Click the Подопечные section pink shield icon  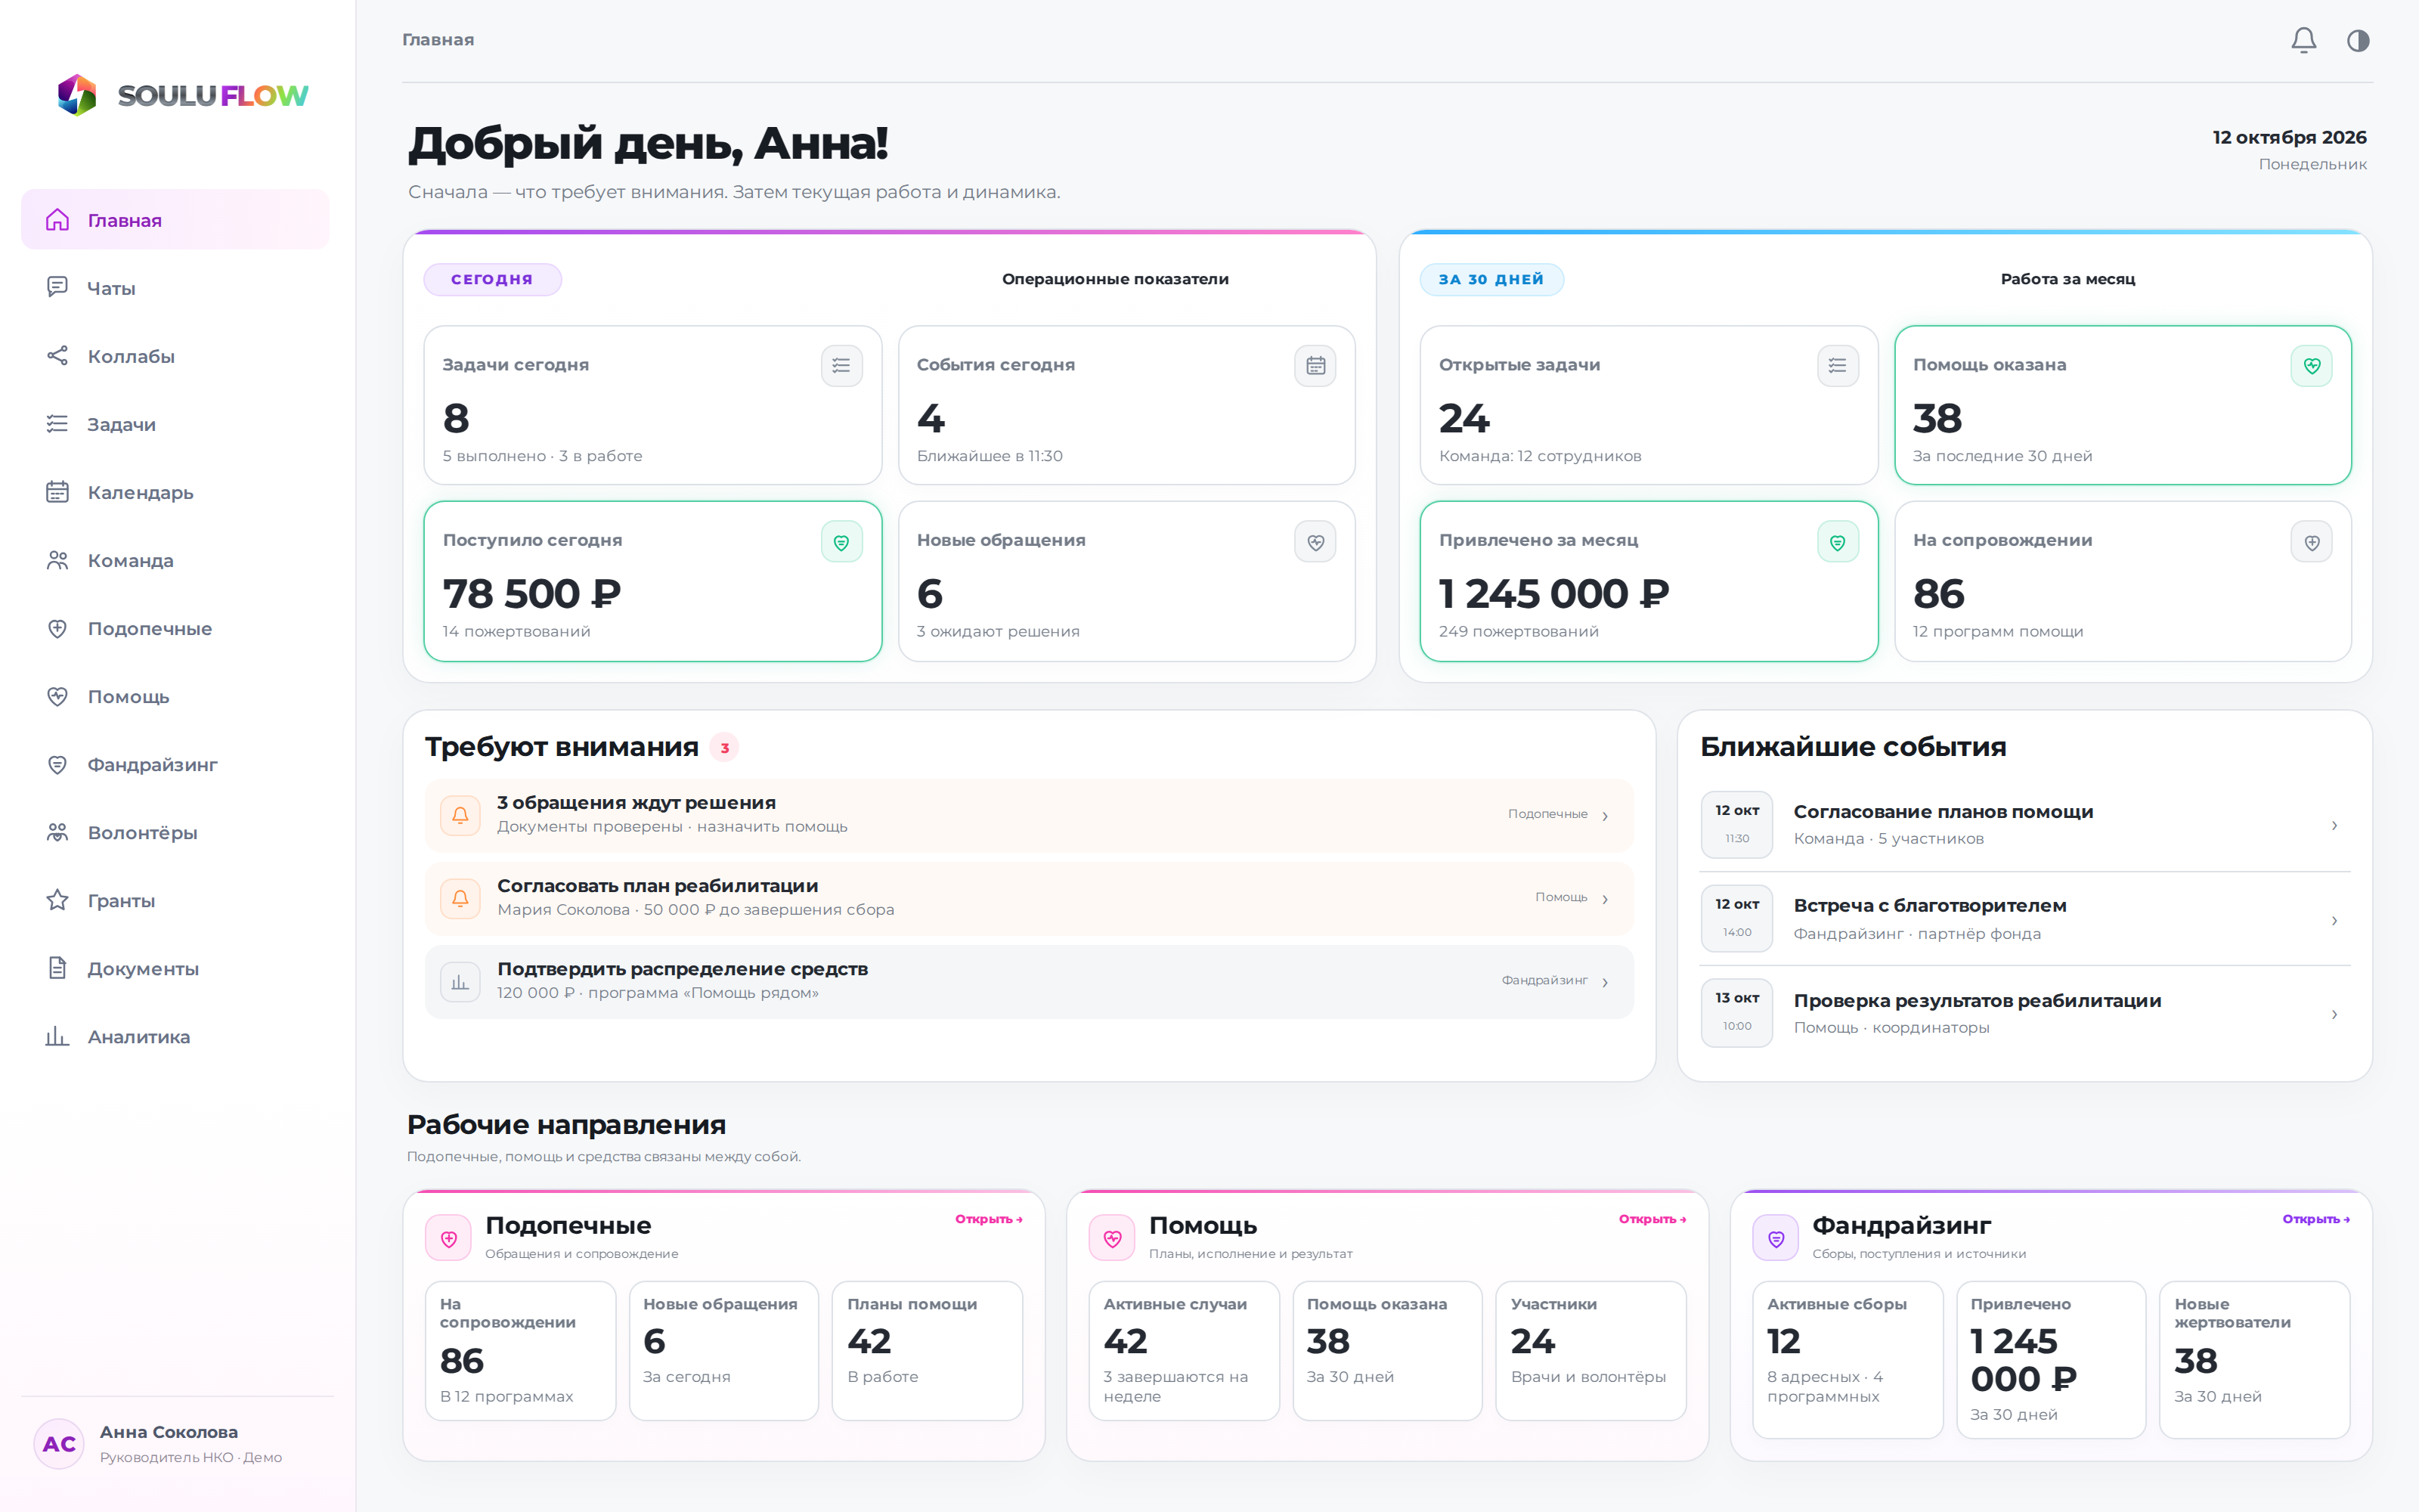click(449, 1238)
